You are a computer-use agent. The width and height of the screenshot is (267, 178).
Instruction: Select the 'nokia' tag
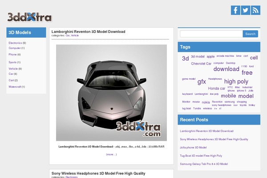206,102
